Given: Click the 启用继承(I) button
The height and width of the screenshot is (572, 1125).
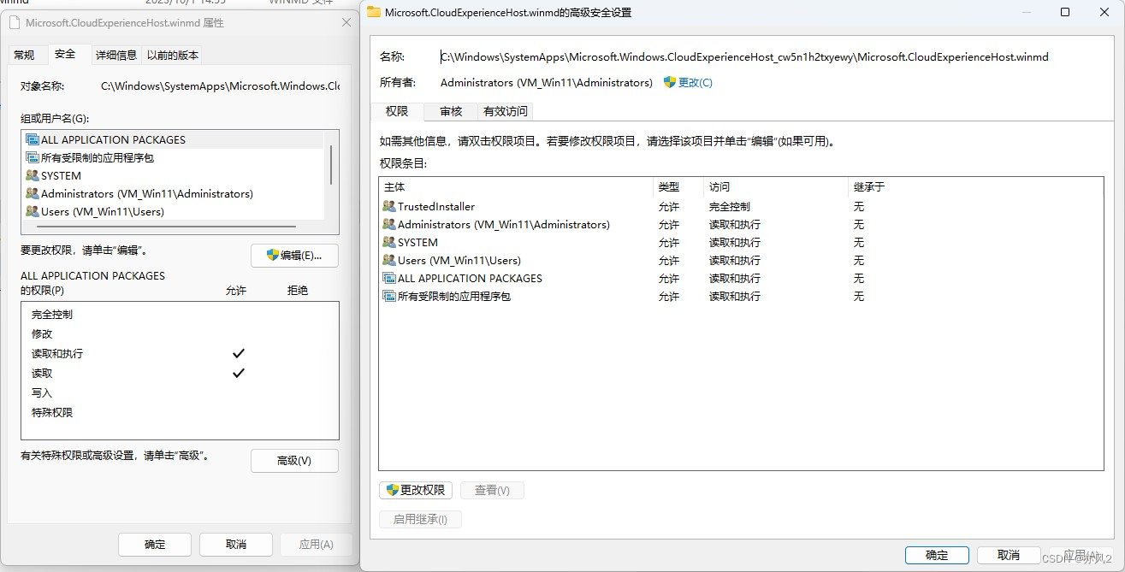Looking at the screenshot, I should tap(420, 519).
